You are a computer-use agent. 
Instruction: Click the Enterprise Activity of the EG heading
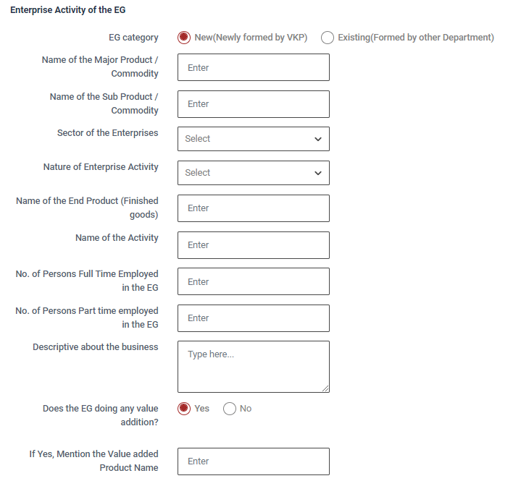[67, 11]
